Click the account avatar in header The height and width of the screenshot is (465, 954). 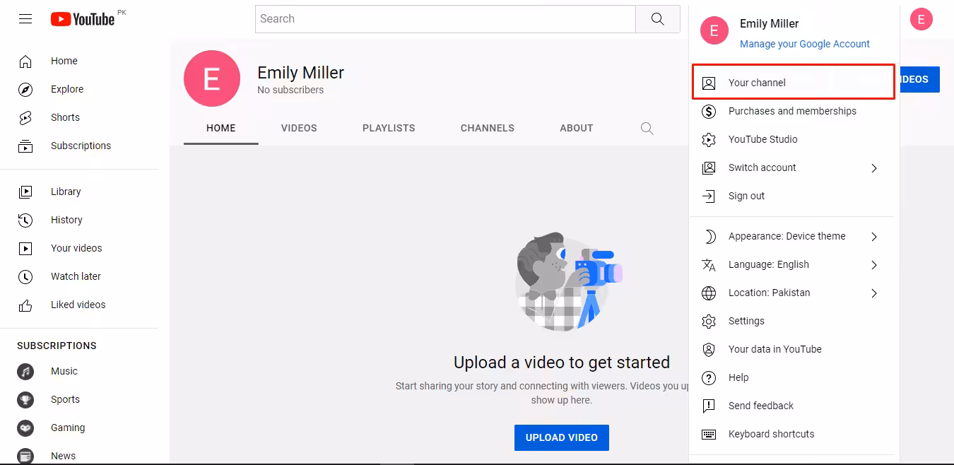[921, 19]
